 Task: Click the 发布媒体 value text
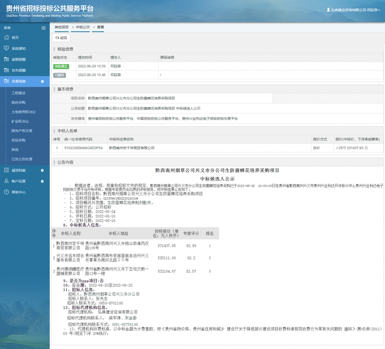(163, 119)
